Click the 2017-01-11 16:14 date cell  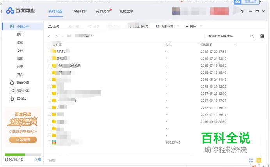point(213,108)
